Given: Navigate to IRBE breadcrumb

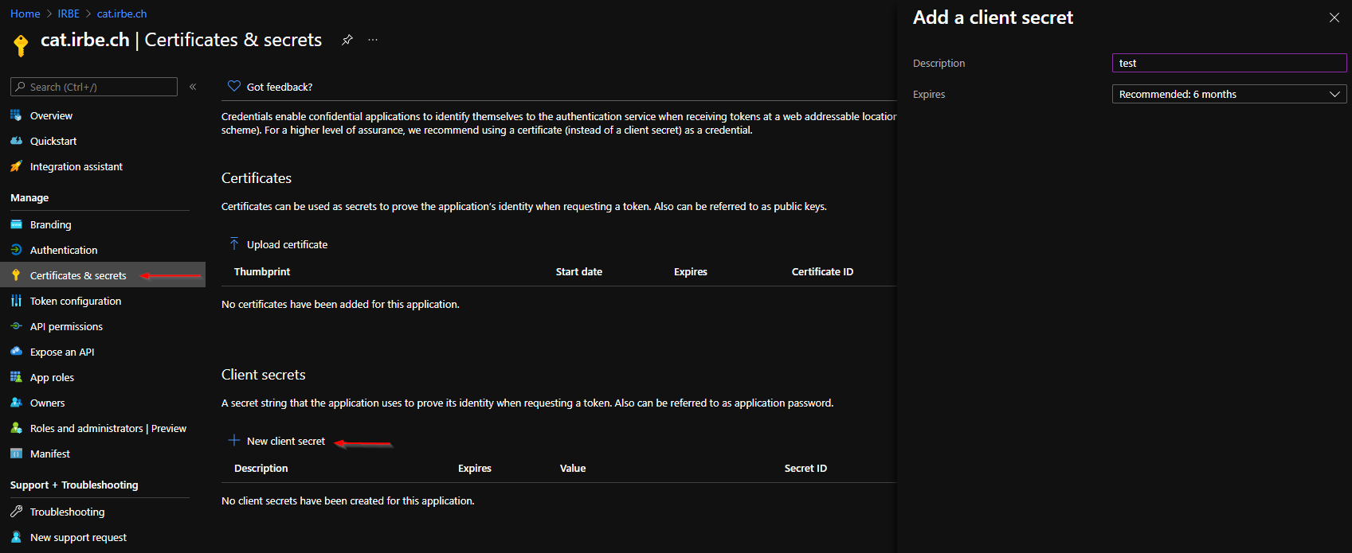Looking at the screenshot, I should click(69, 14).
